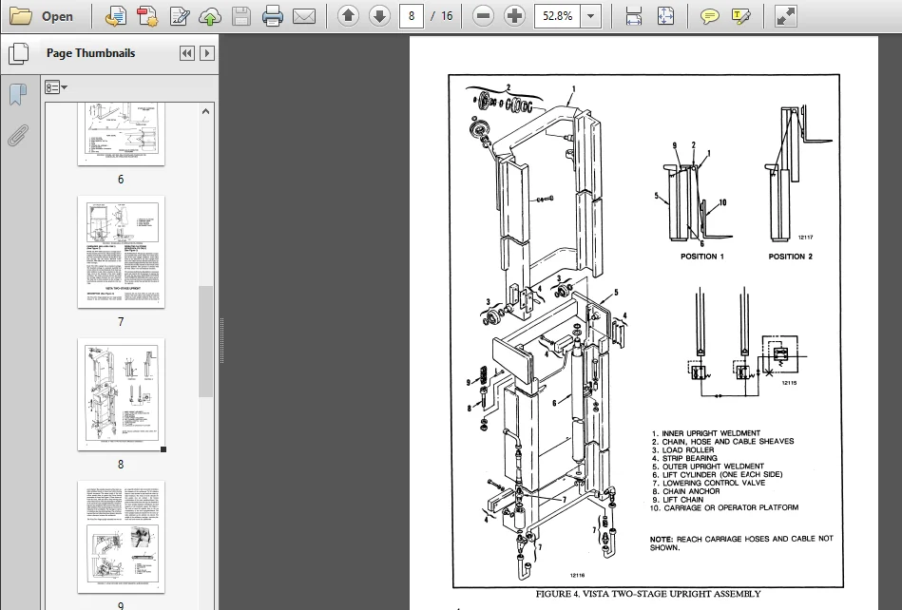Click the 'POSITION 1' diagram label

[702, 257]
